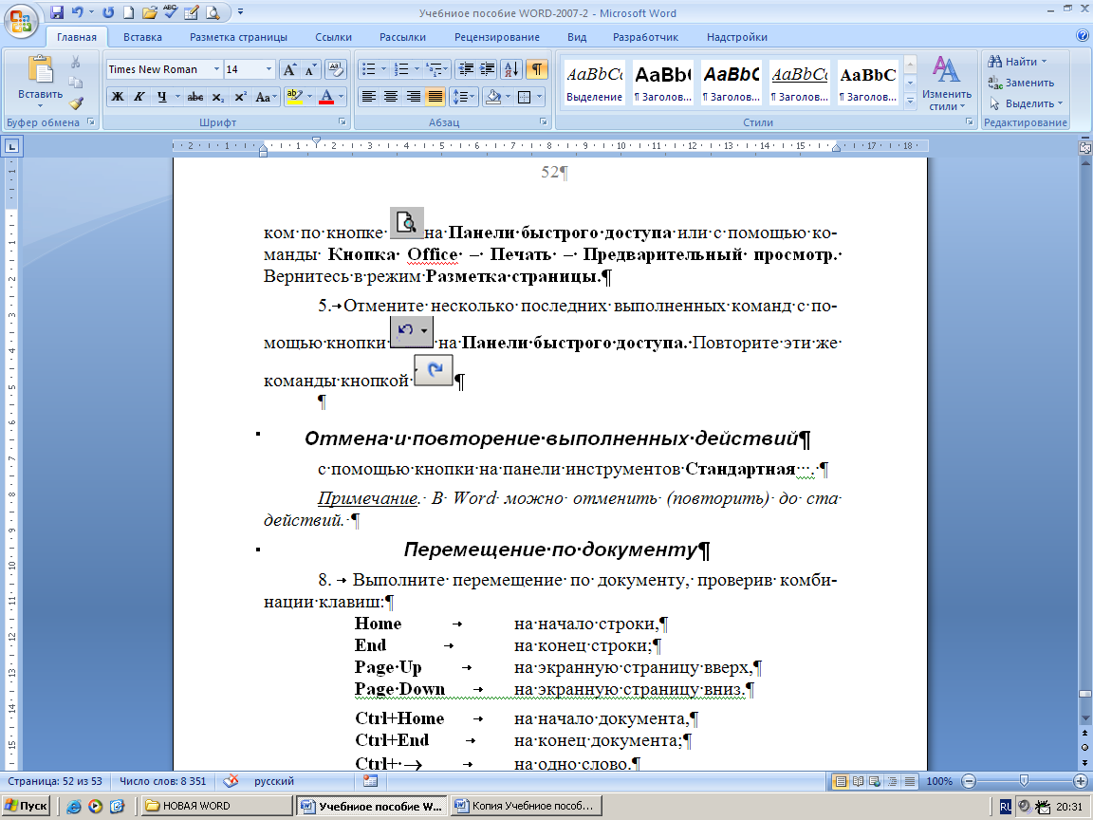Apply superscript formatting
The height and width of the screenshot is (820, 1093).
coord(240,97)
